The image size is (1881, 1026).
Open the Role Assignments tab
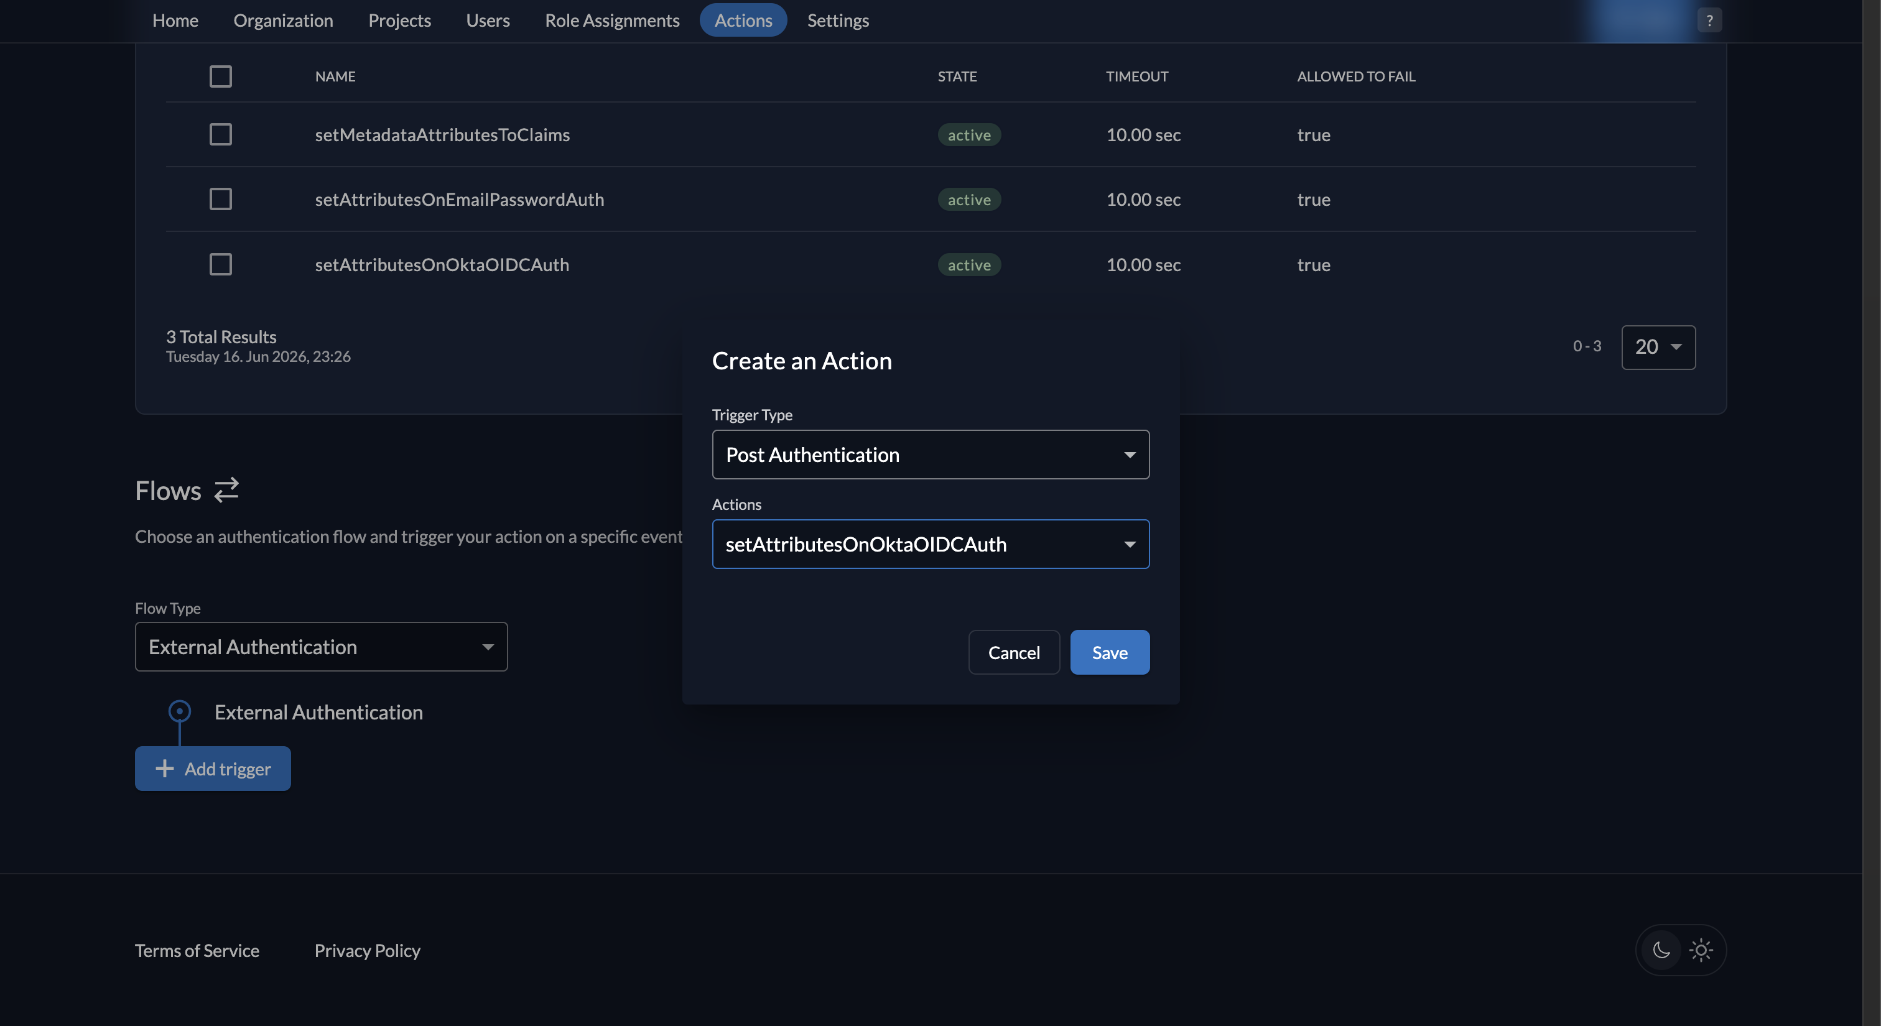click(612, 21)
